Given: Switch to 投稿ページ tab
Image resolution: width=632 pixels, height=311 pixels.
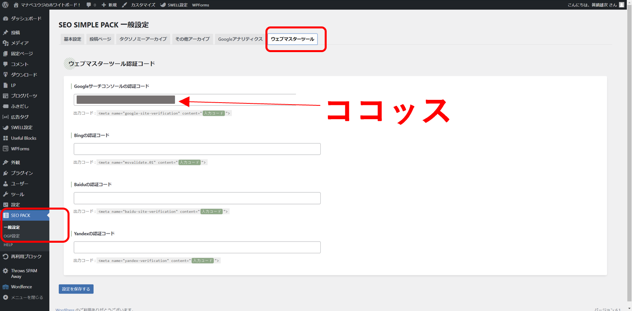Looking at the screenshot, I should [x=100, y=39].
